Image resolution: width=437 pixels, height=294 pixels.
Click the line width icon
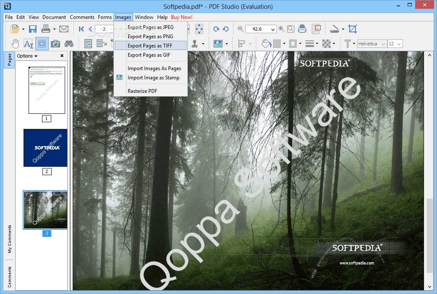tap(310, 44)
